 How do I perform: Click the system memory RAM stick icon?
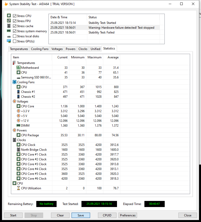click(x=9, y=31)
